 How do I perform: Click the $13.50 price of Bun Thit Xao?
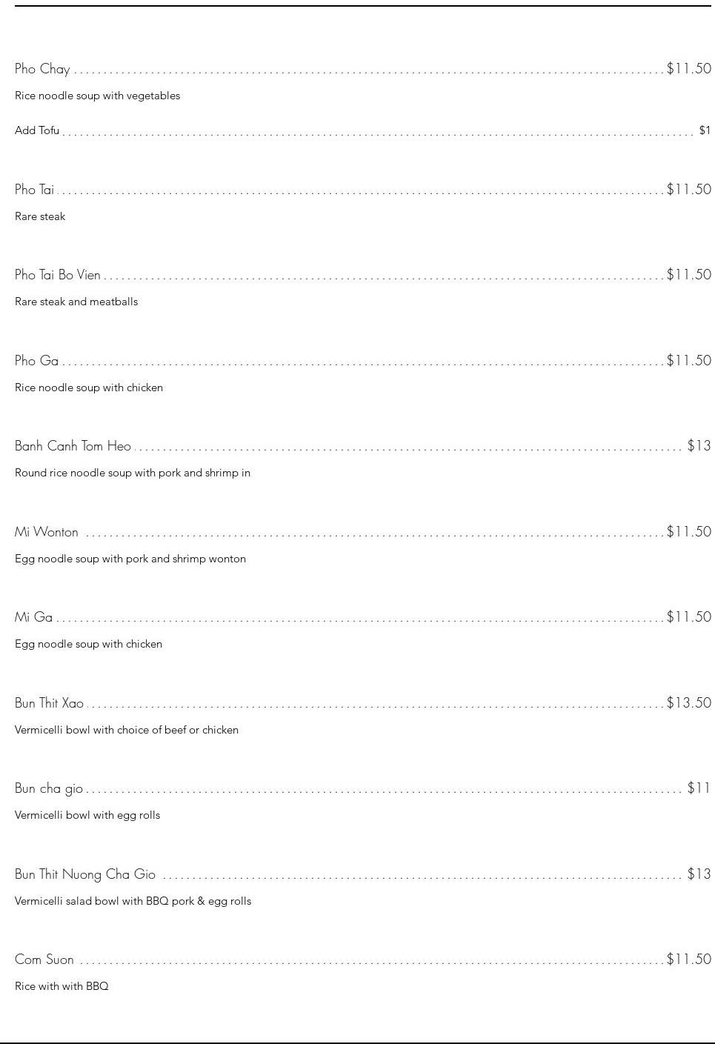coord(688,702)
